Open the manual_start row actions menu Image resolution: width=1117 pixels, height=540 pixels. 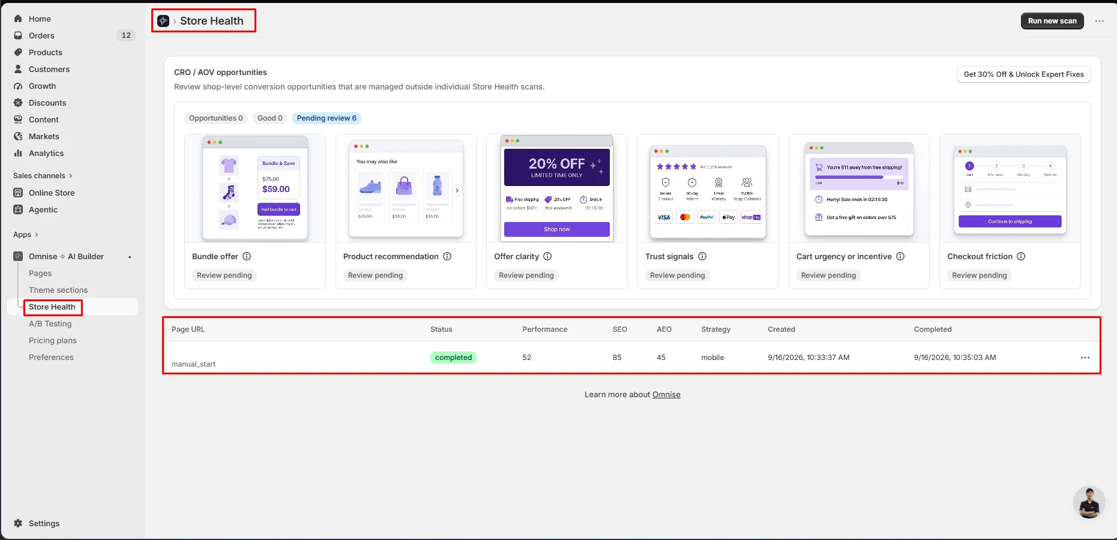[x=1085, y=358]
